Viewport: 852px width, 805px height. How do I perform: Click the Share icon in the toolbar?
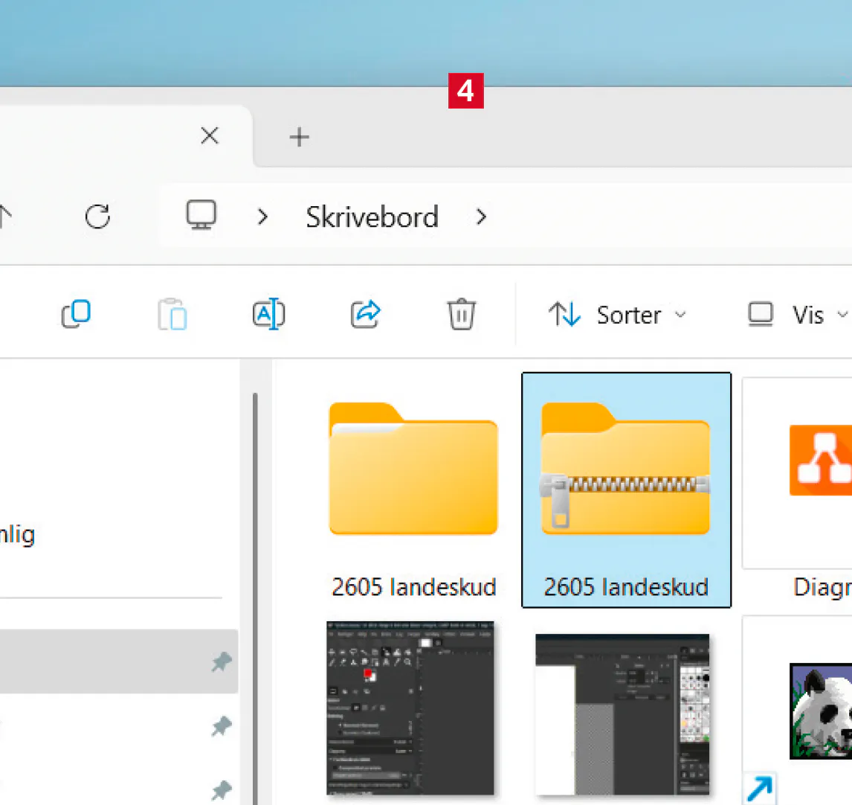tap(365, 314)
